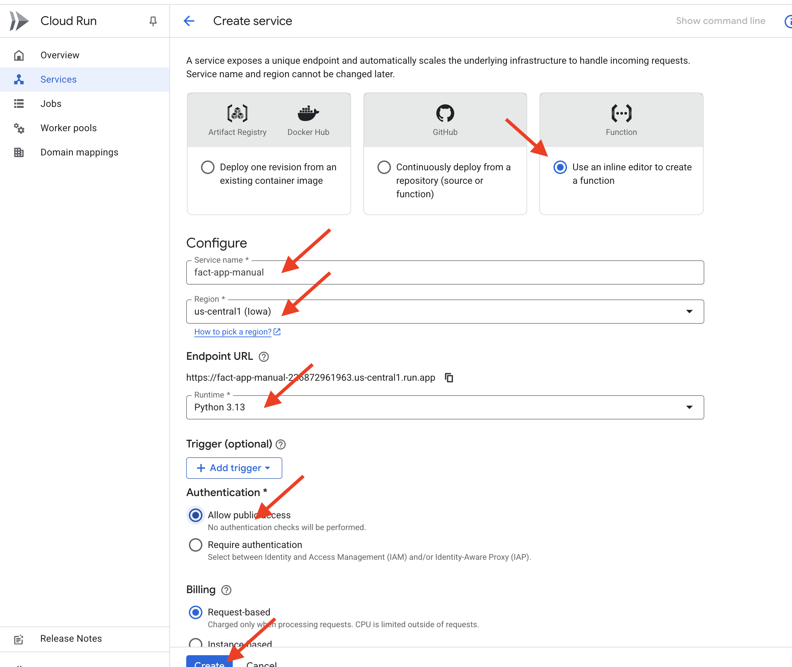This screenshot has width=792, height=667.
Task: Copy the endpoint URL with the copy icon
Action: pos(449,377)
